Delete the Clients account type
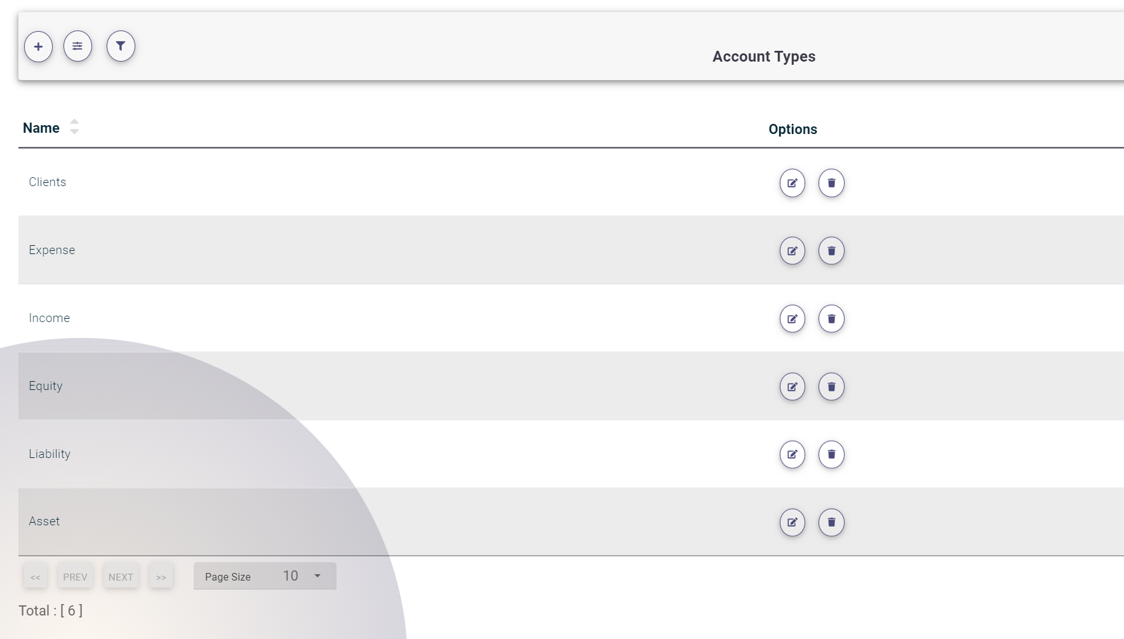This screenshot has height=639, width=1124. coord(831,183)
